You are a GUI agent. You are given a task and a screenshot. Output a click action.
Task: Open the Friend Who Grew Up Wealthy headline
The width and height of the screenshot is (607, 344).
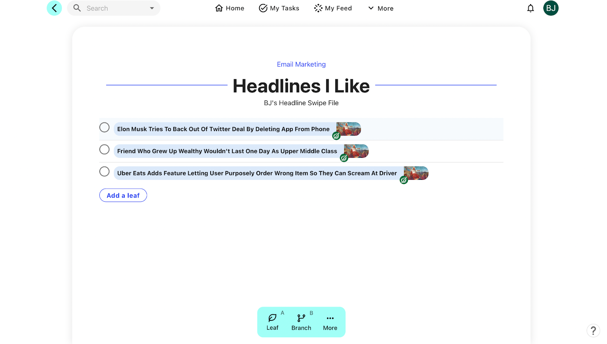pos(227,151)
